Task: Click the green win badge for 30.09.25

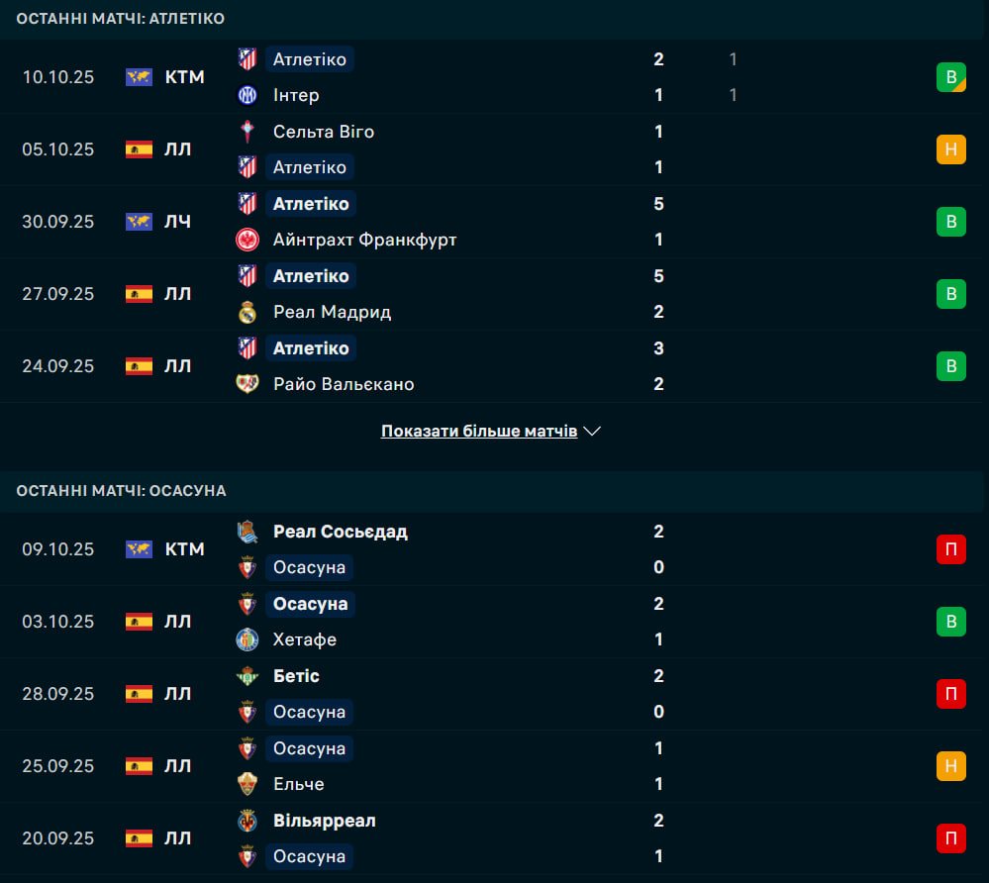Action: (950, 222)
